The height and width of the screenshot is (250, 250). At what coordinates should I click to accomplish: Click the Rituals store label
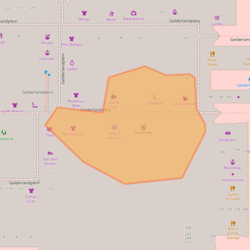pos(47,43)
